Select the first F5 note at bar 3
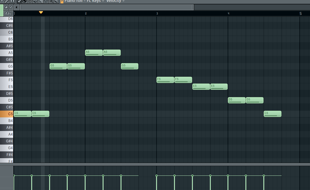310x190 pixels. tap(165, 80)
